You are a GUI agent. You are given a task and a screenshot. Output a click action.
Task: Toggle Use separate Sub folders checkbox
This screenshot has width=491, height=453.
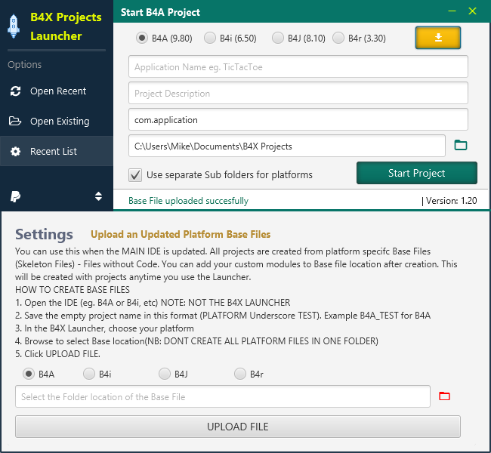click(135, 175)
